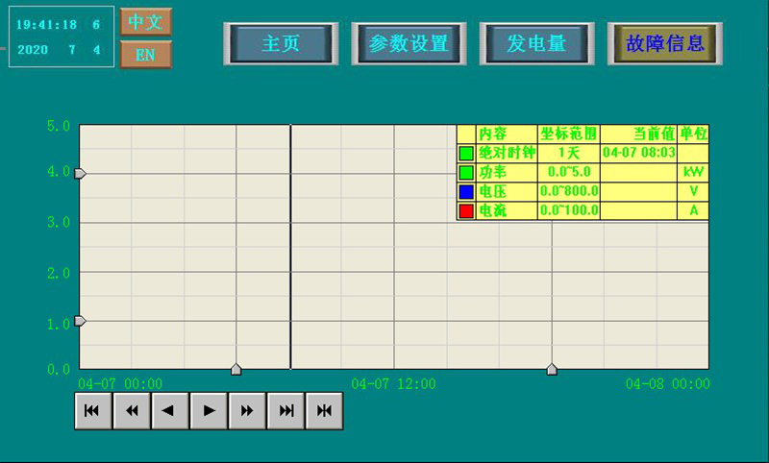Screen dimensions: 769x463
Task: Switch the language to EN
Action: click(145, 55)
